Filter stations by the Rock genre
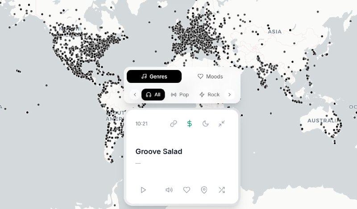The image size is (357, 209). pos(209,94)
